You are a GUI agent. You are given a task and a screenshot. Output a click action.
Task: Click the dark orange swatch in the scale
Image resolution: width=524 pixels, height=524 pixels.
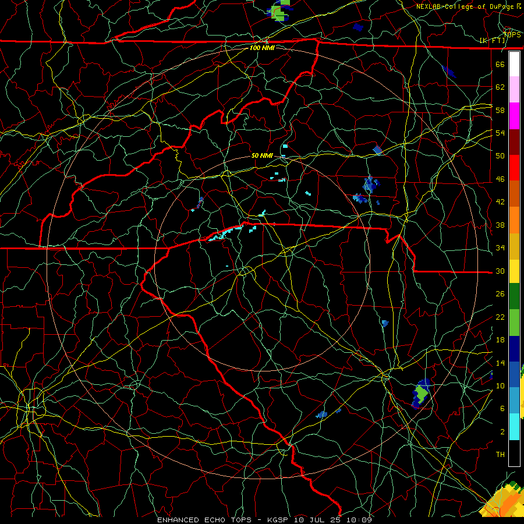(514, 194)
